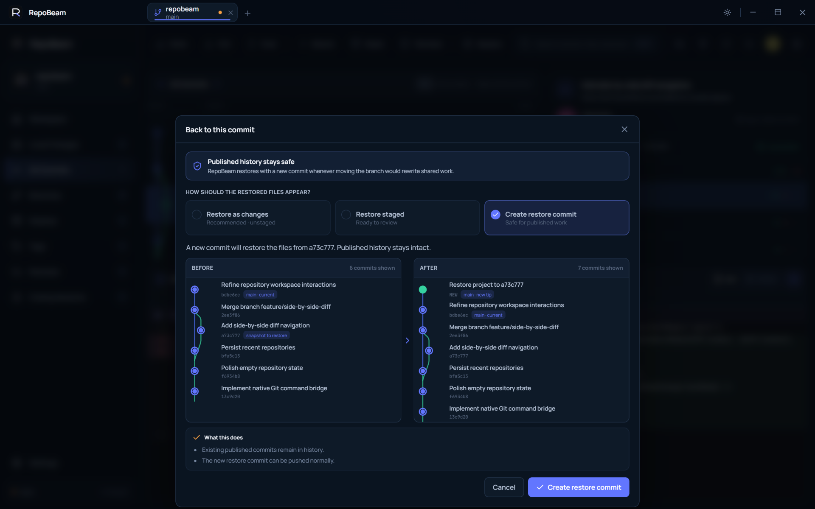The height and width of the screenshot is (509, 815).
Task: Select 'Implement native Git command bridge' in Before panel
Action: point(293,392)
